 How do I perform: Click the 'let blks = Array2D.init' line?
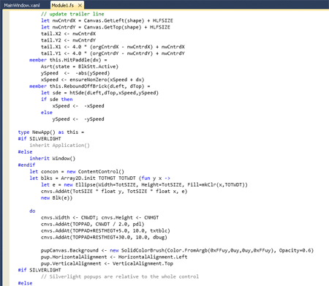coord(99,178)
